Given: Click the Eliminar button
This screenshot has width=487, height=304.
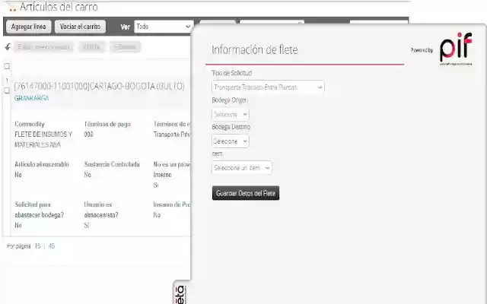Looking at the screenshot, I should point(125,47).
